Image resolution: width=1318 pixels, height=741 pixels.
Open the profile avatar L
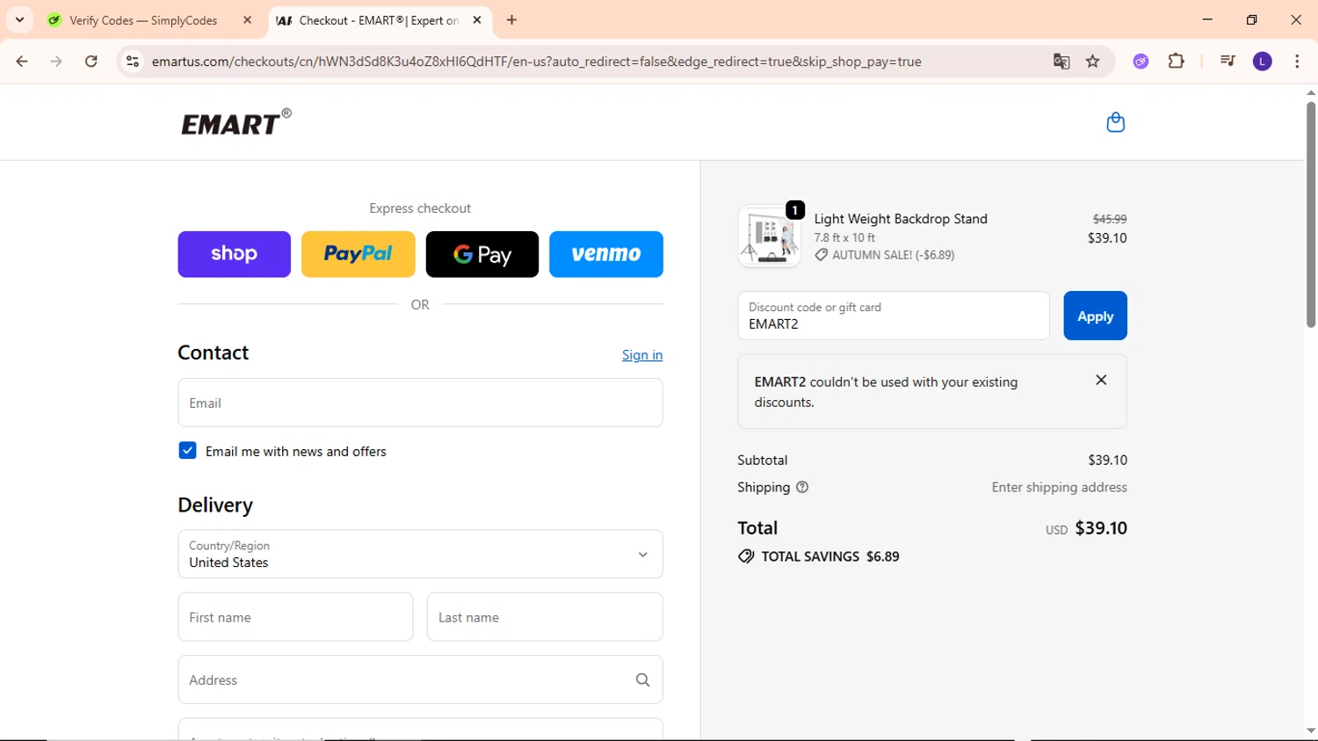(x=1262, y=62)
